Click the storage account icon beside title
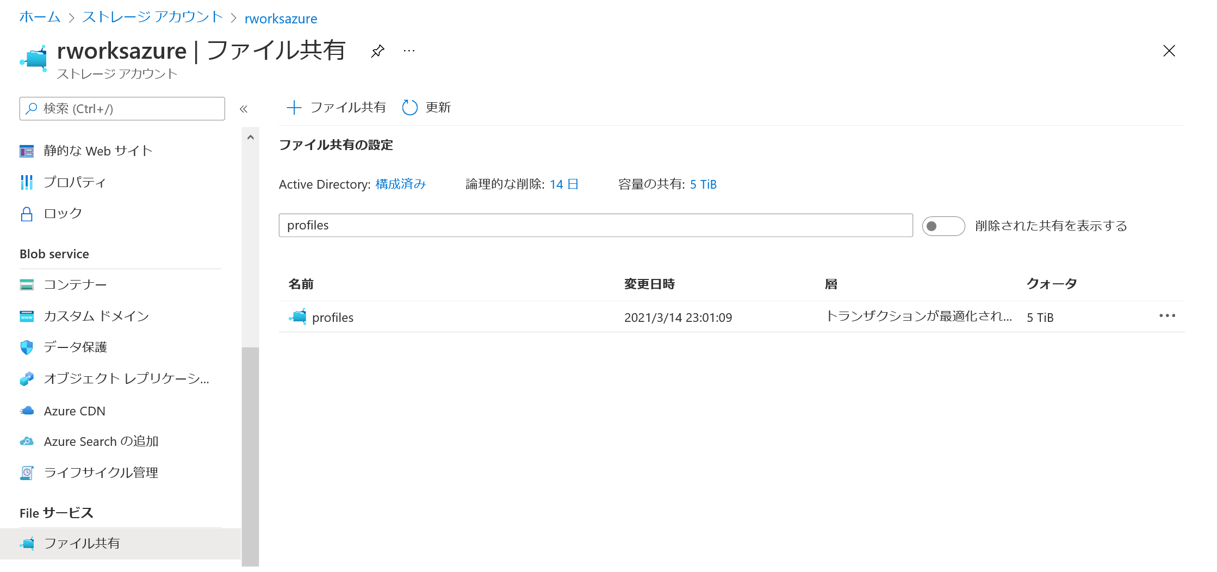The height and width of the screenshot is (572, 1217). coord(34,59)
